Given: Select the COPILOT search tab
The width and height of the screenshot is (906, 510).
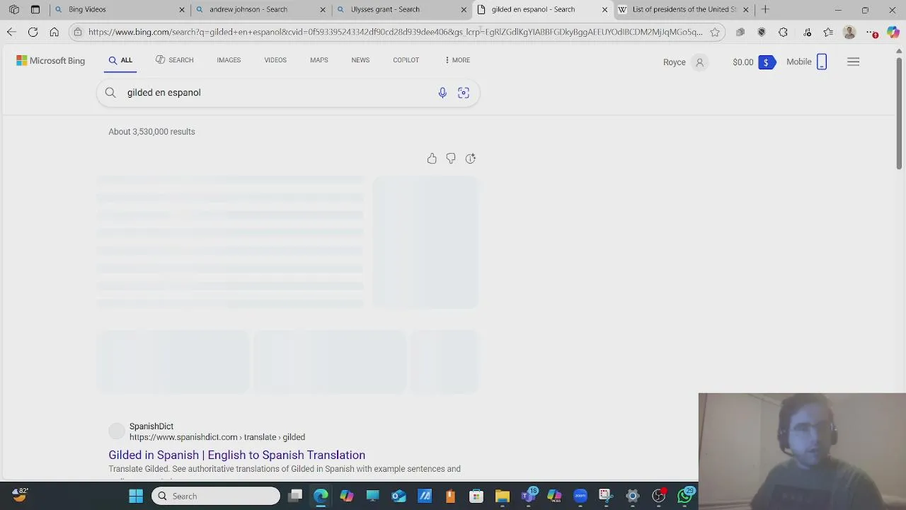Looking at the screenshot, I should (406, 60).
